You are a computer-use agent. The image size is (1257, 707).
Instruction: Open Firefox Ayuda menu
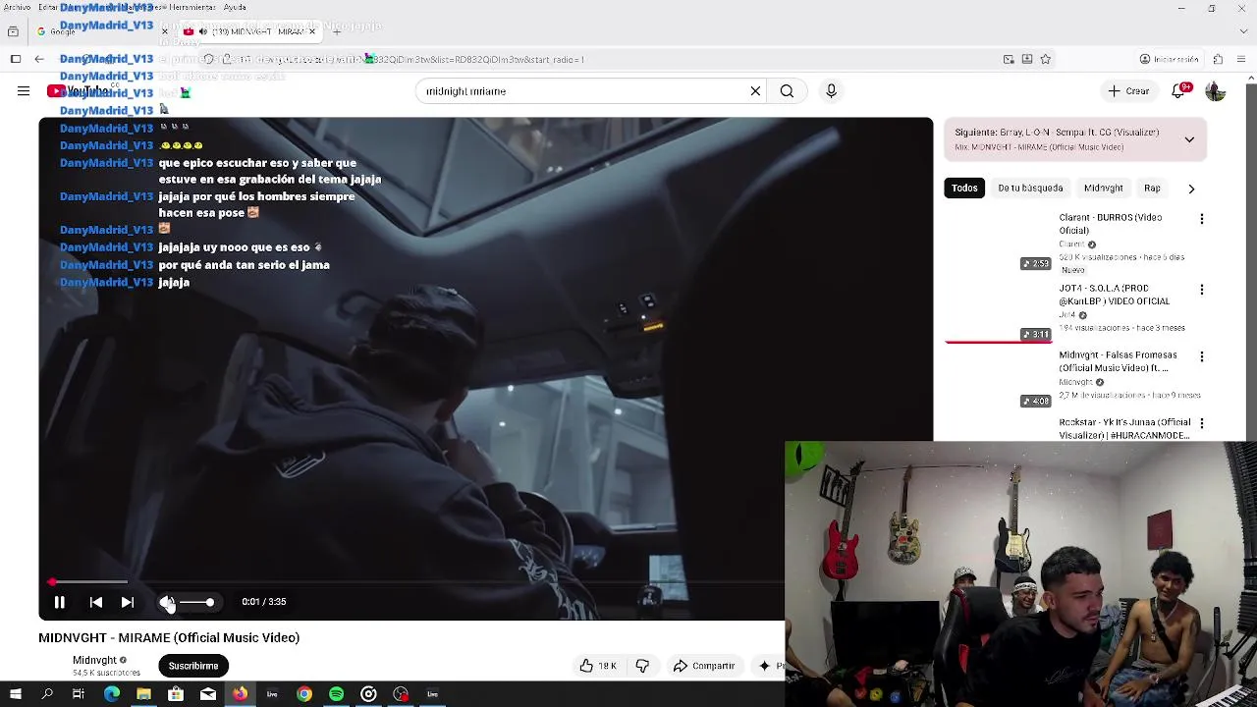pos(235,7)
